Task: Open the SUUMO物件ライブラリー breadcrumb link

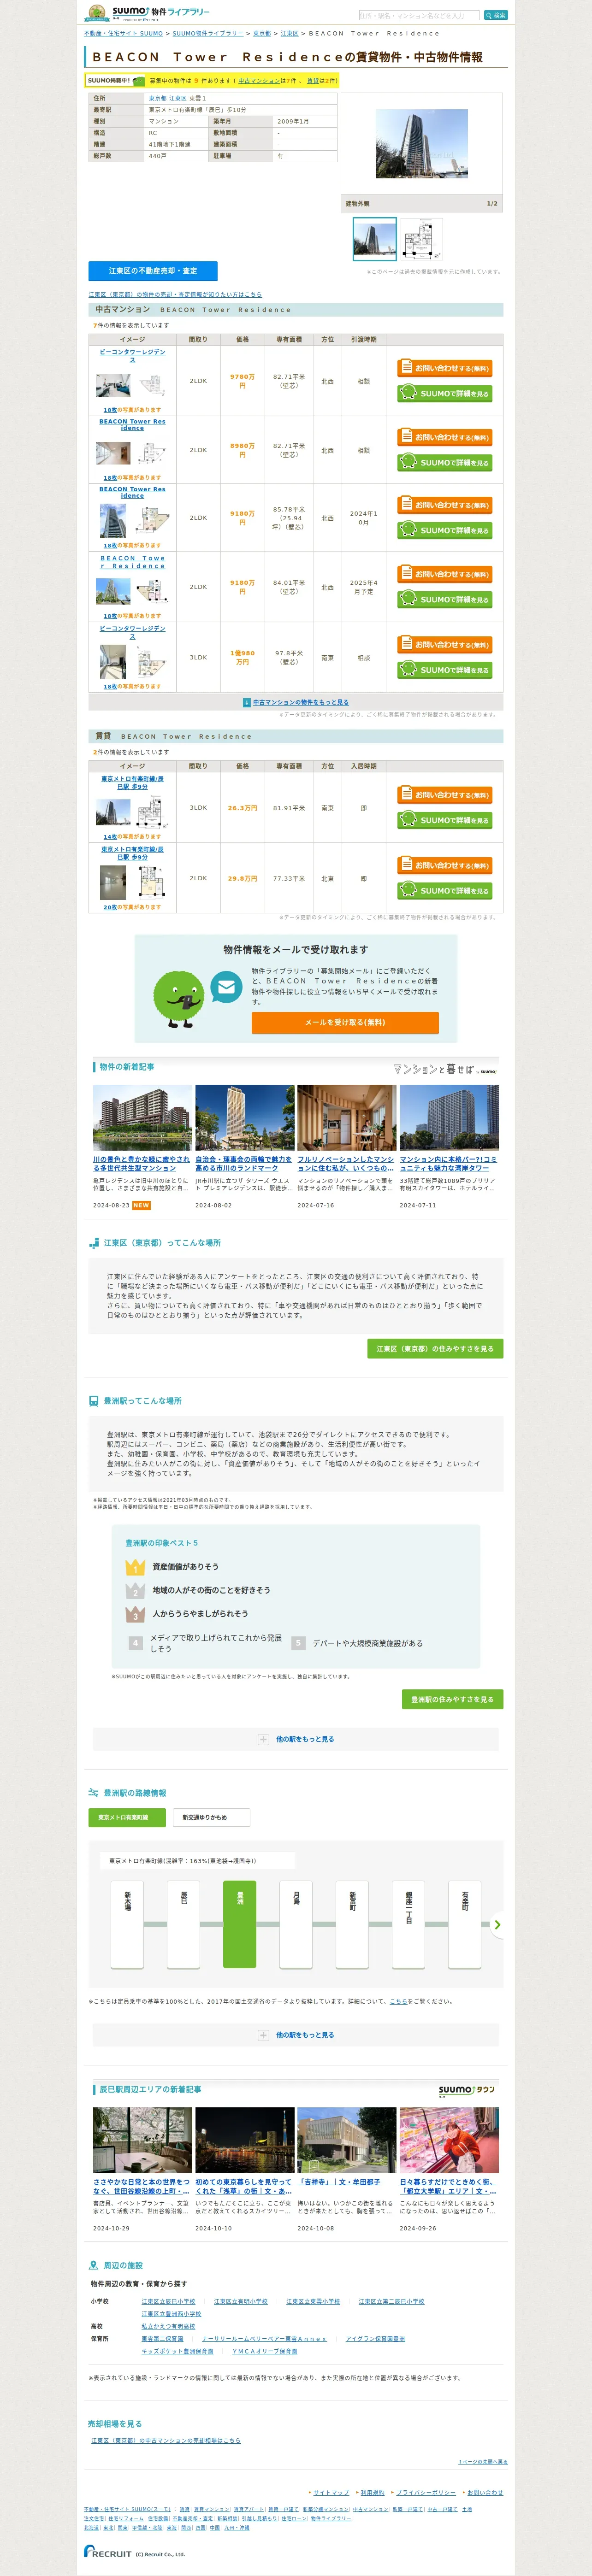Action: (x=208, y=33)
